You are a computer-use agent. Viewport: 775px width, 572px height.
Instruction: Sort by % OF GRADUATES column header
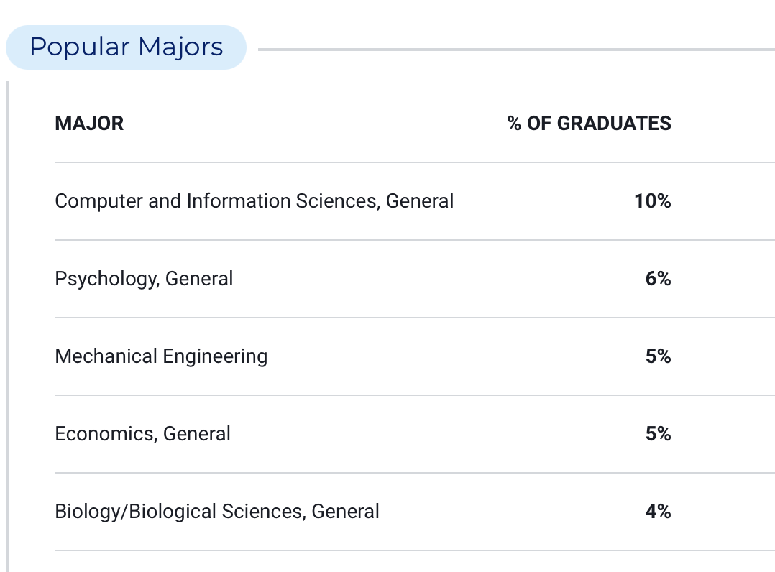click(590, 124)
